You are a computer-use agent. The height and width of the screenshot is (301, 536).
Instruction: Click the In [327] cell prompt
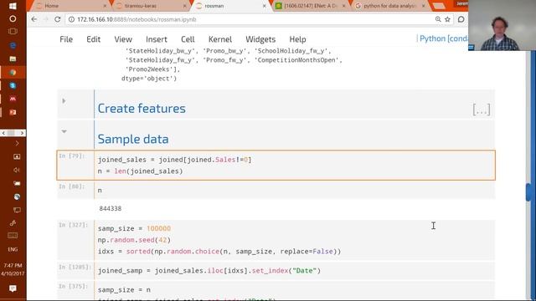point(73,225)
